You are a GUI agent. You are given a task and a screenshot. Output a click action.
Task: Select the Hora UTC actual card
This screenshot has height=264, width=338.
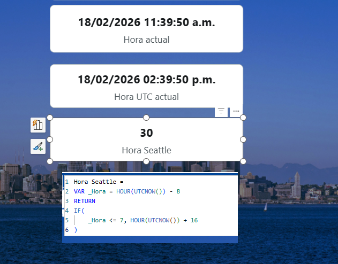(146, 87)
